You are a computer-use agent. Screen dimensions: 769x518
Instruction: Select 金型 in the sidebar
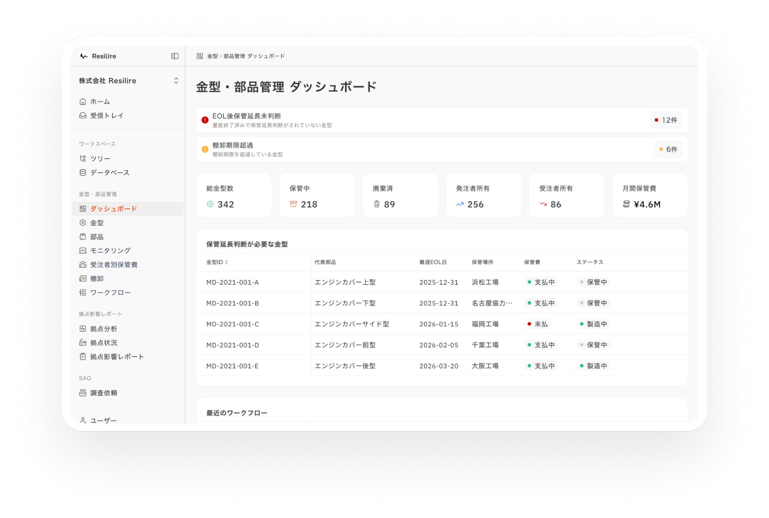coord(97,223)
